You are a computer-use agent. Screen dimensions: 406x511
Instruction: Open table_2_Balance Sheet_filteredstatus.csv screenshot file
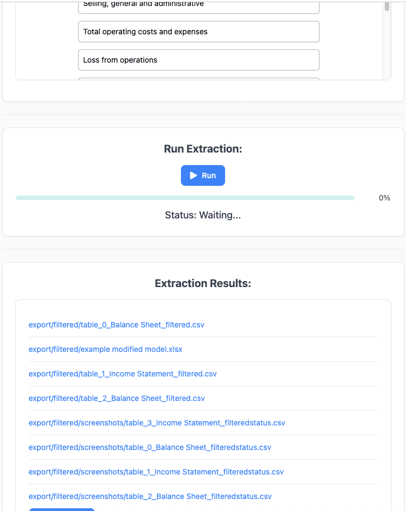pos(150,496)
